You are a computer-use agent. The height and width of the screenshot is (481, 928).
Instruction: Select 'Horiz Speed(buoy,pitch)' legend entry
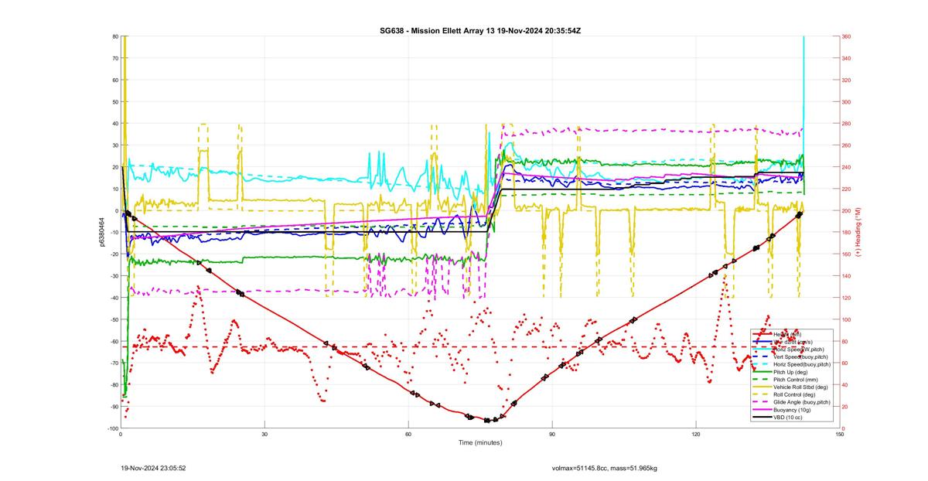[x=802, y=363]
